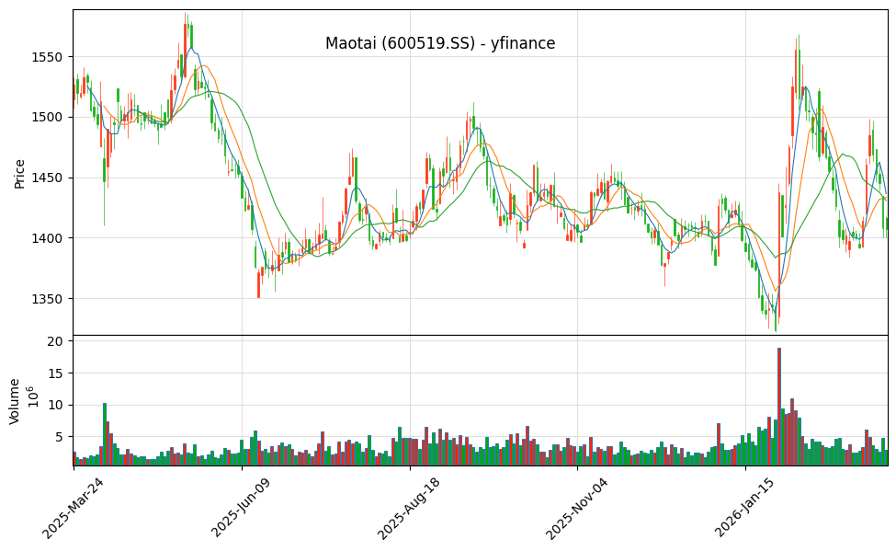896x551 pixels.
Task: Click the 'Price' y-axis label
Action: click(x=19, y=174)
